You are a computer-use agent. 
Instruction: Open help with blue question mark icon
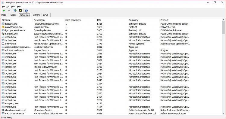(27, 11)
